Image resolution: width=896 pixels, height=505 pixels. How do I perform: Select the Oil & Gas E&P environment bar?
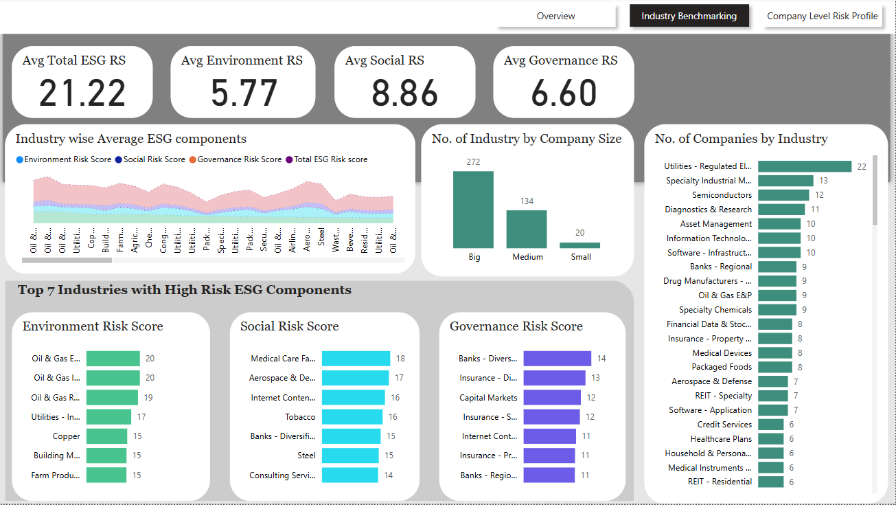tap(115, 358)
